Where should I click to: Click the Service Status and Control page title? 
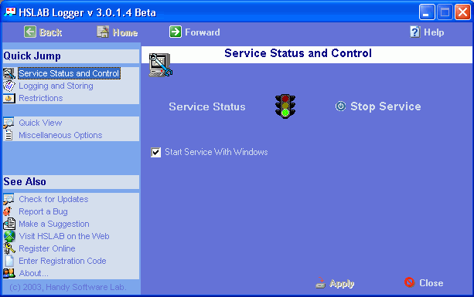(298, 53)
